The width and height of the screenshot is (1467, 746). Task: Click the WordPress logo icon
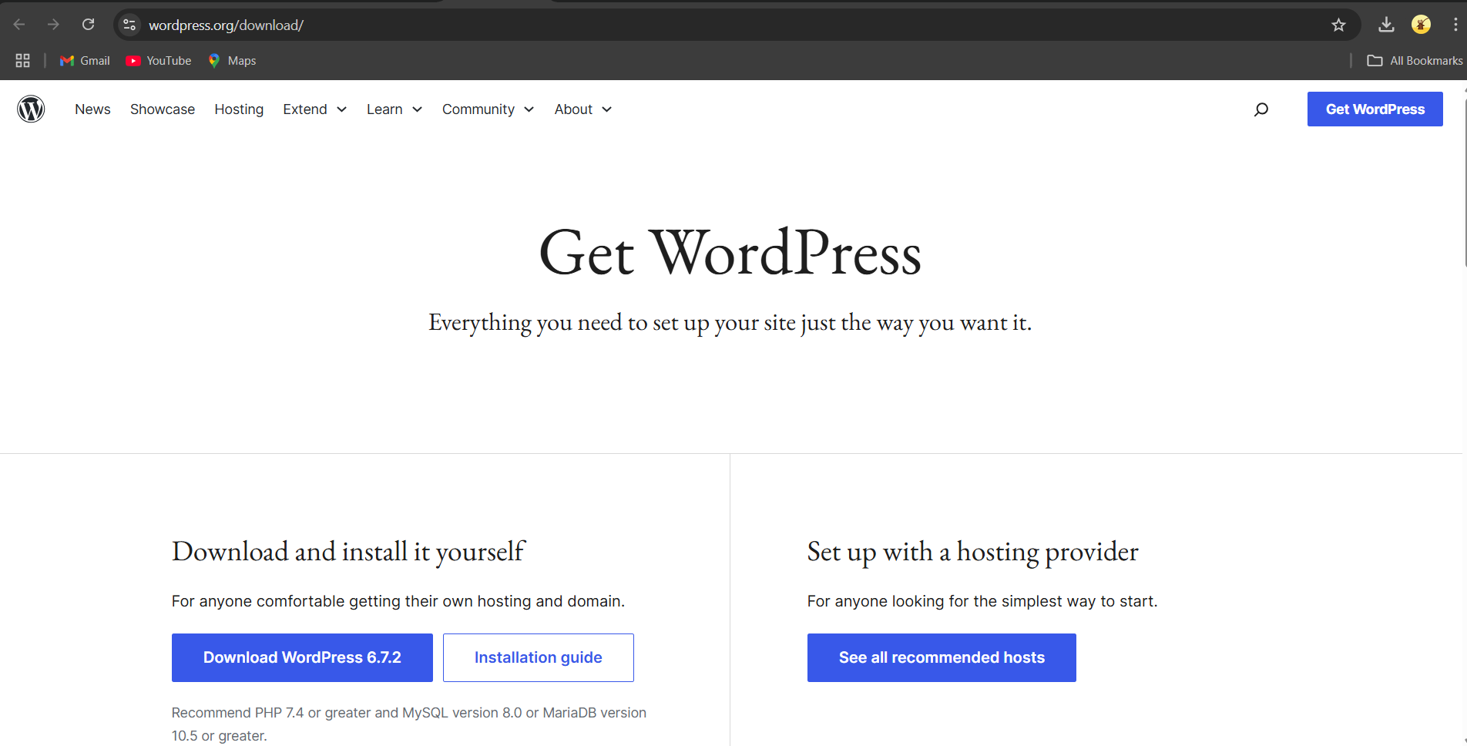tap(31, 109)
